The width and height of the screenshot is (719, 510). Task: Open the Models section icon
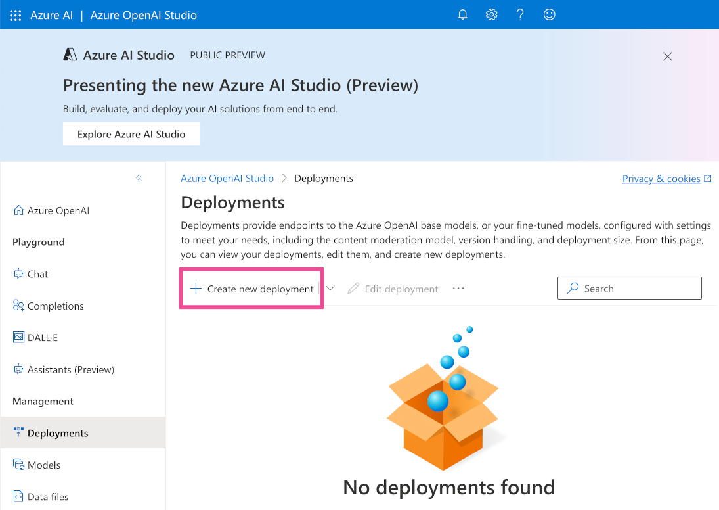click(19, 465)
